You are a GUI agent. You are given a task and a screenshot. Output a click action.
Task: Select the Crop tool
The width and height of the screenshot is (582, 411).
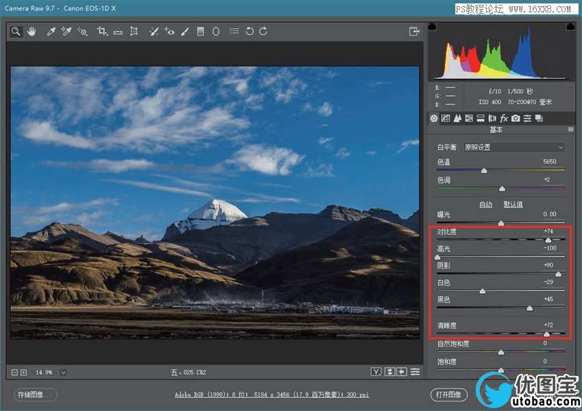pos(102,32)
